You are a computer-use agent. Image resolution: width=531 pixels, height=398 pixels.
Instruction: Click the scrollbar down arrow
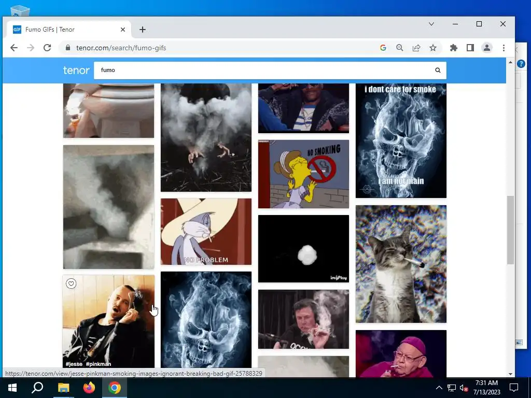(510, 374)
